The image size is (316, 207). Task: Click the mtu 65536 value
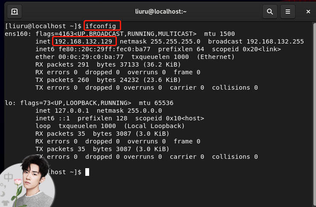[156, 103]
